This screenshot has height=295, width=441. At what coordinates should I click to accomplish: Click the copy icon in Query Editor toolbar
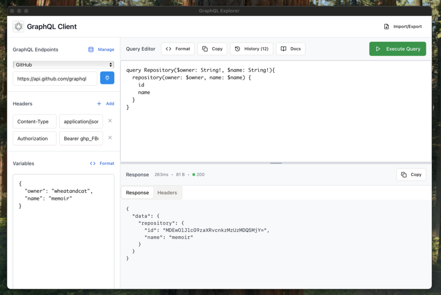coord(205,49)
